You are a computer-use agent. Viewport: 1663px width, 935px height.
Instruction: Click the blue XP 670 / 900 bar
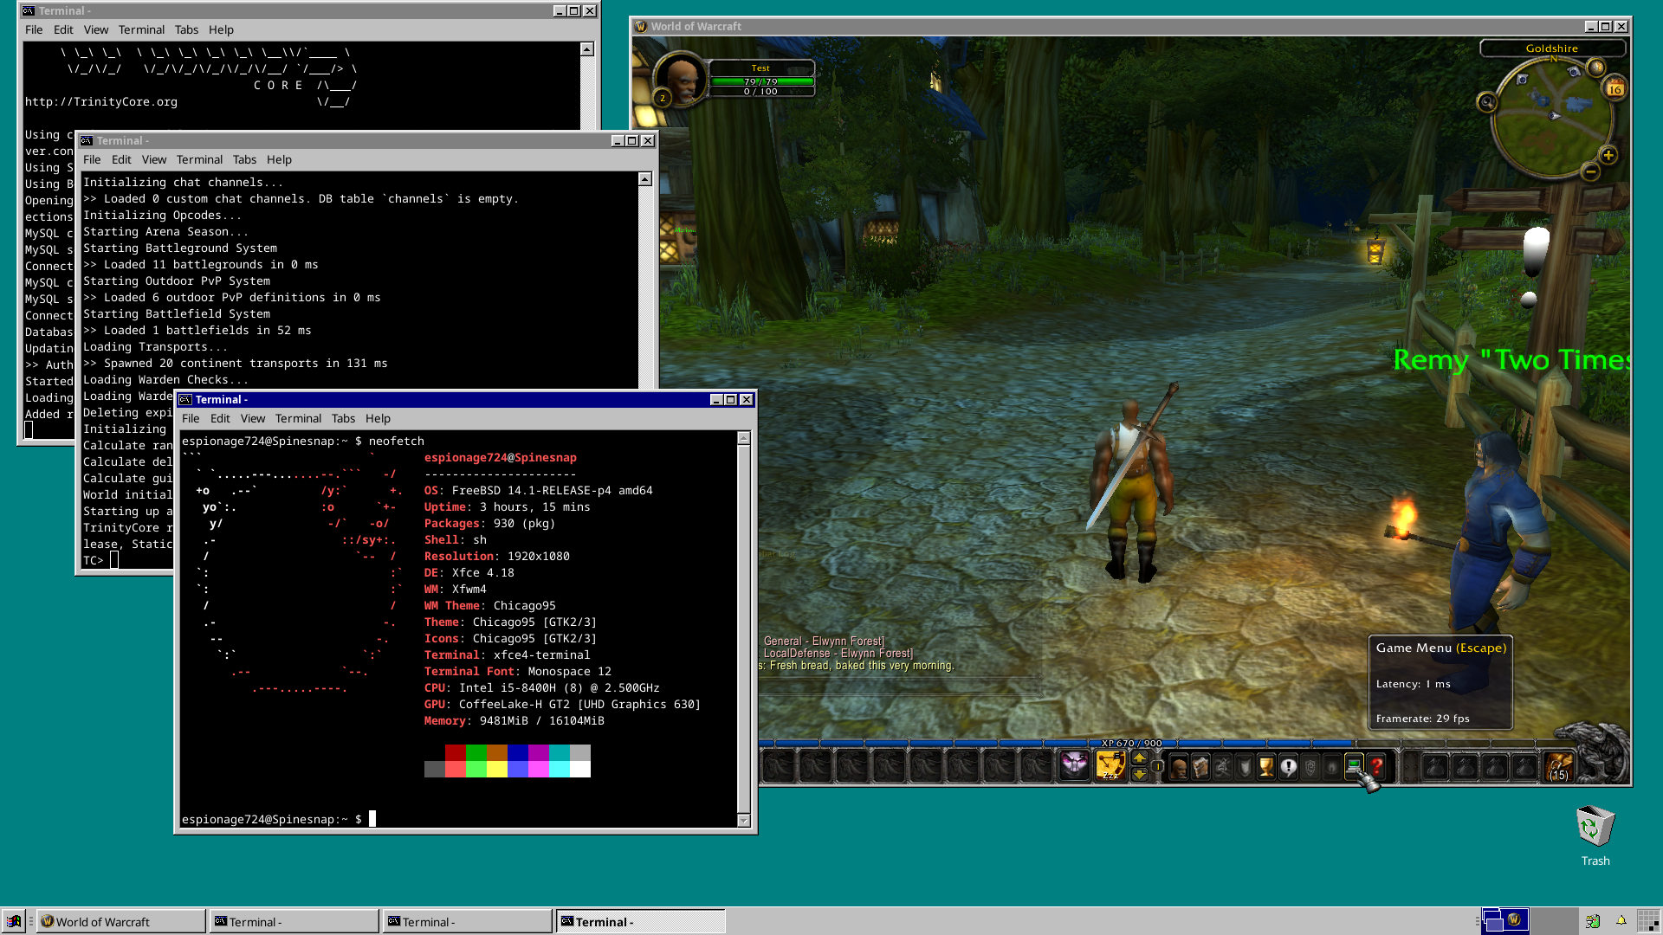click(1132, 743)
